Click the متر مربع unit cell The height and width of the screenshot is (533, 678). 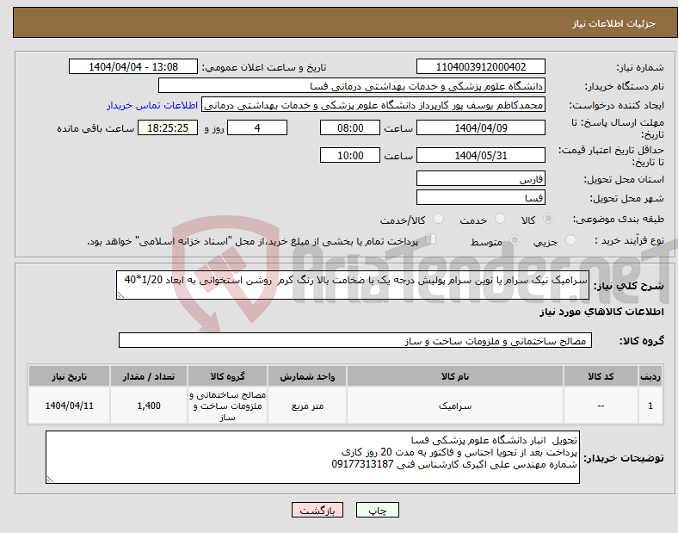tap(307, 406)
